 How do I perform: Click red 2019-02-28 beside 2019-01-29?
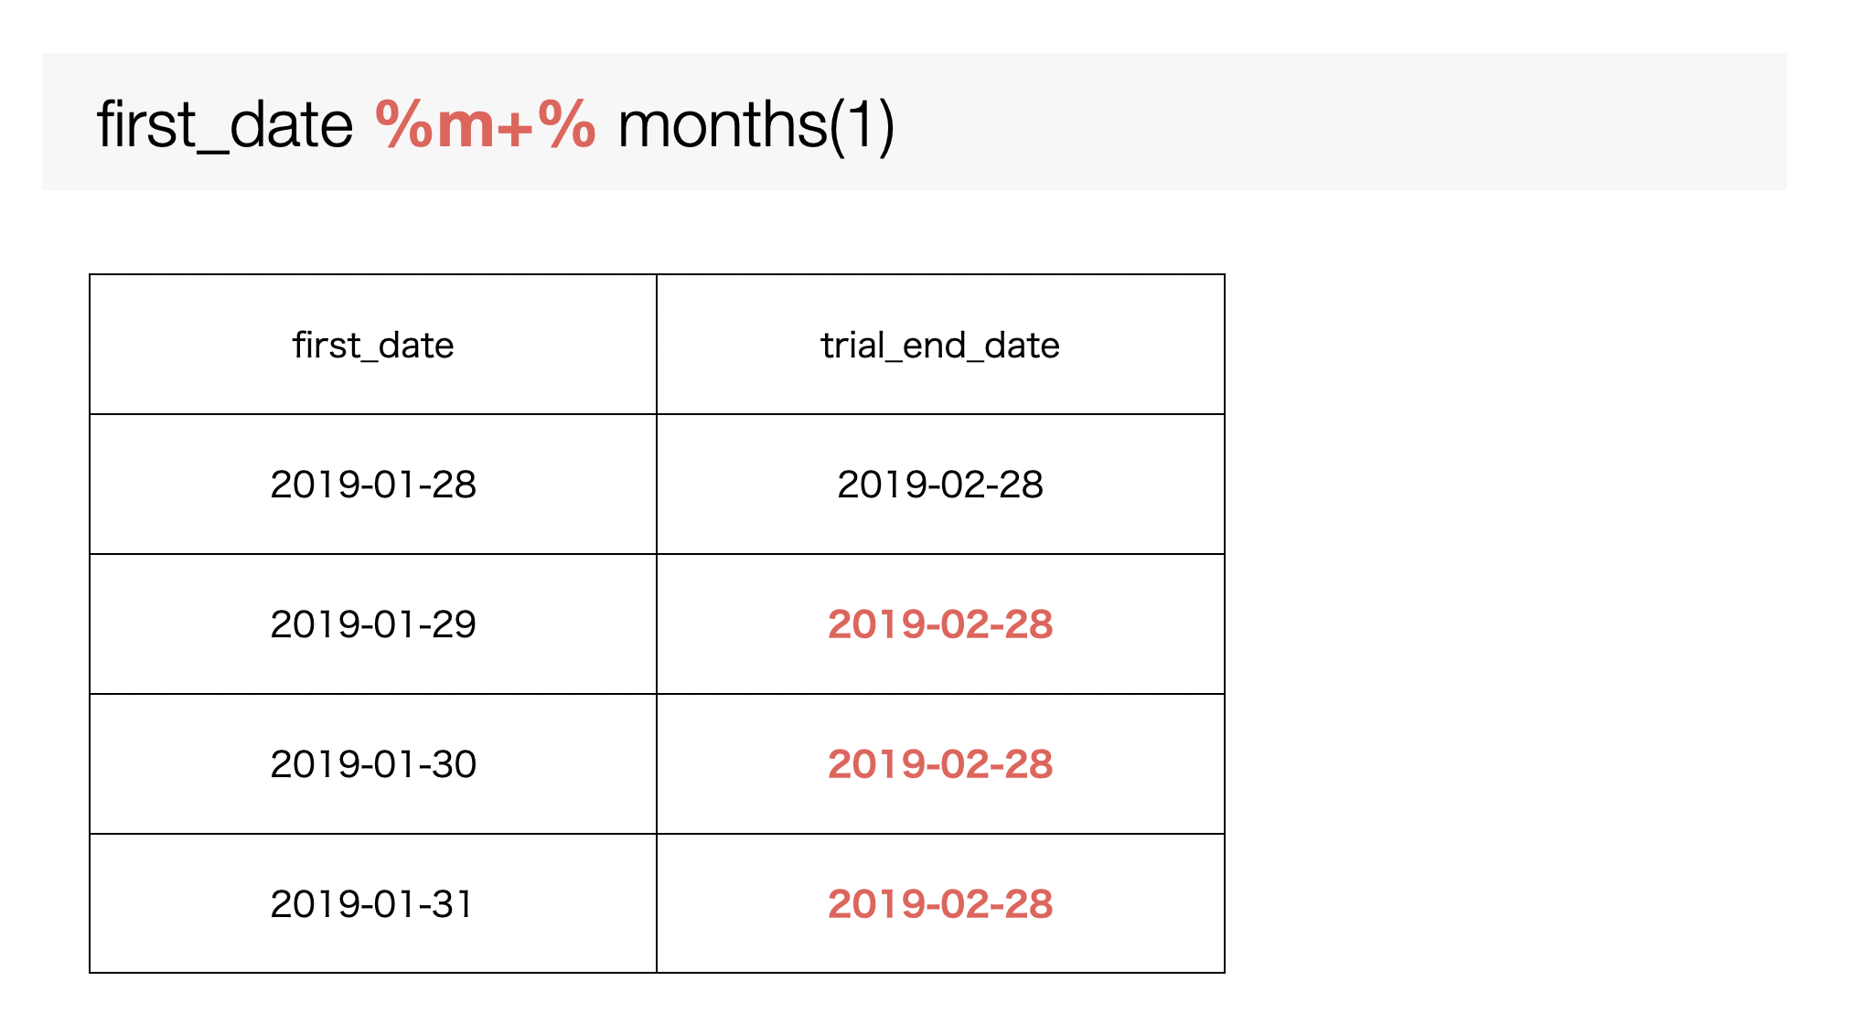point(940,624)
